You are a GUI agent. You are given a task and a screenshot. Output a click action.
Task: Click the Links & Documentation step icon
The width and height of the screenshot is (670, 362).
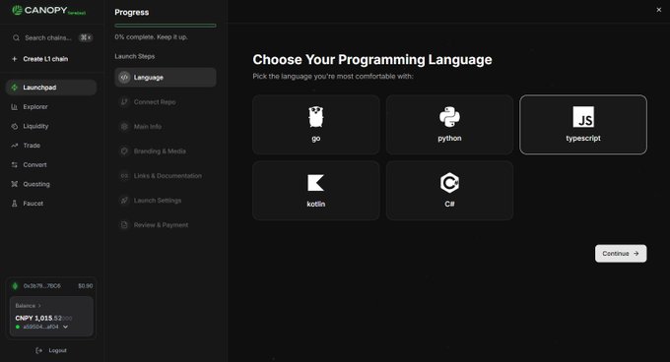point(124,176)
